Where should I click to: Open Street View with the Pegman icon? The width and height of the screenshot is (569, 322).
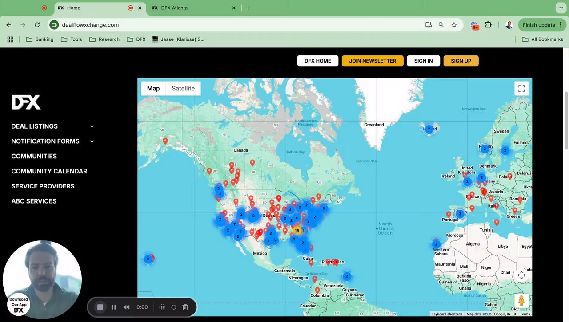pyautogui.click(x=521, y=301)
